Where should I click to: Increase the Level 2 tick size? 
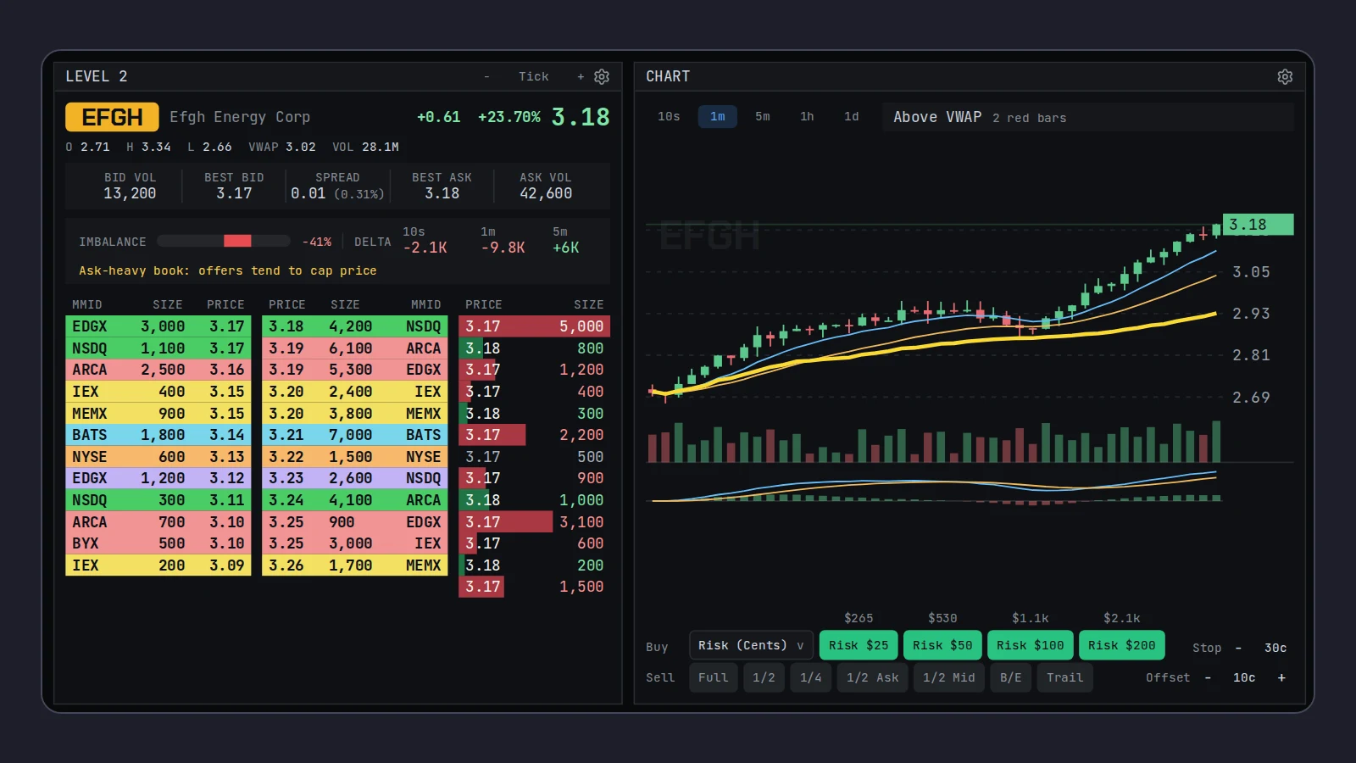(x=581, y=76)
